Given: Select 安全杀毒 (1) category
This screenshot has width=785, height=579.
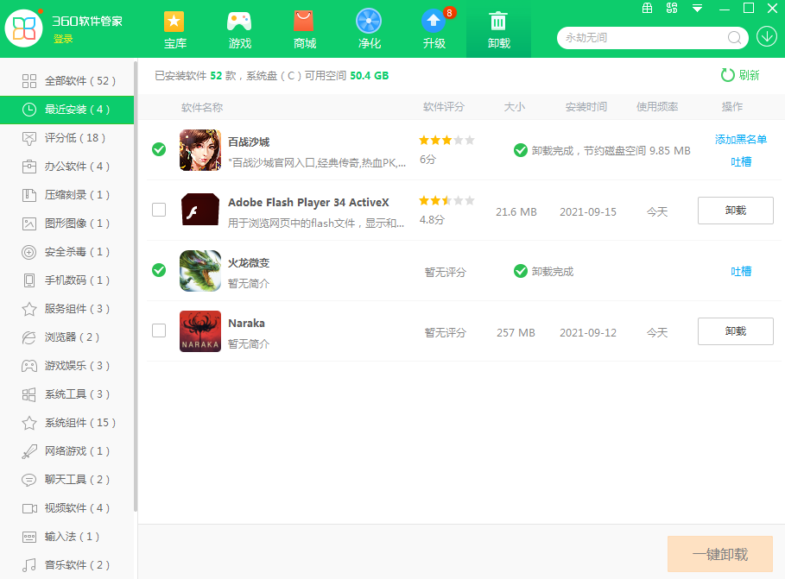Looking at the screenshot, I should click(x=67, y=252).
